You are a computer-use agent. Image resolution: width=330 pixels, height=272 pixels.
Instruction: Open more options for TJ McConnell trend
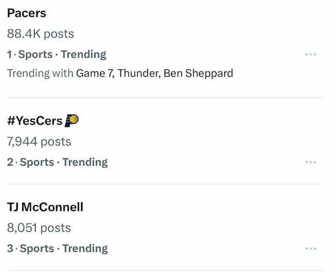point(310,249)
